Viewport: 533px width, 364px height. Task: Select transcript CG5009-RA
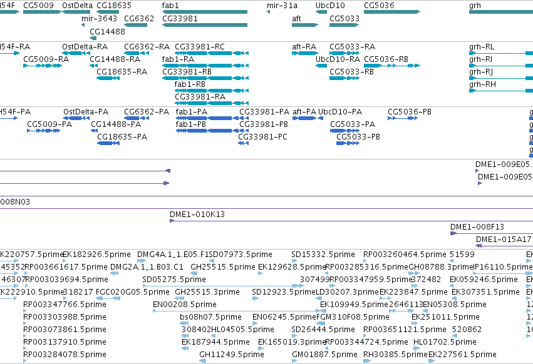click(43, 66)
